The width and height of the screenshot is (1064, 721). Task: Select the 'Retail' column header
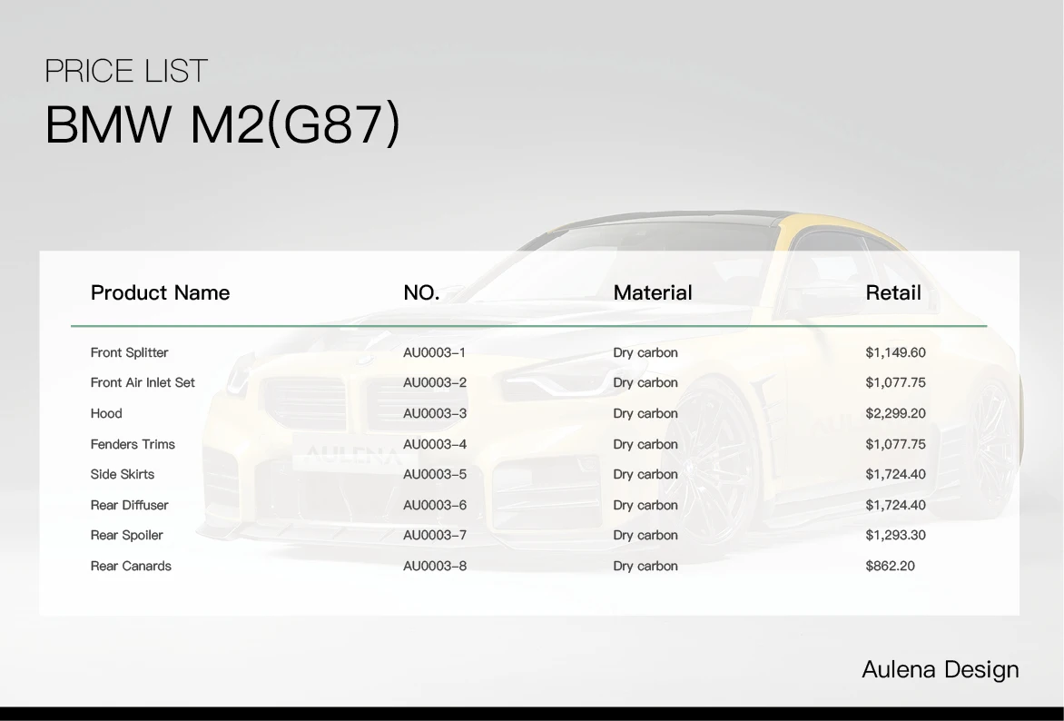tap(893, 292)
